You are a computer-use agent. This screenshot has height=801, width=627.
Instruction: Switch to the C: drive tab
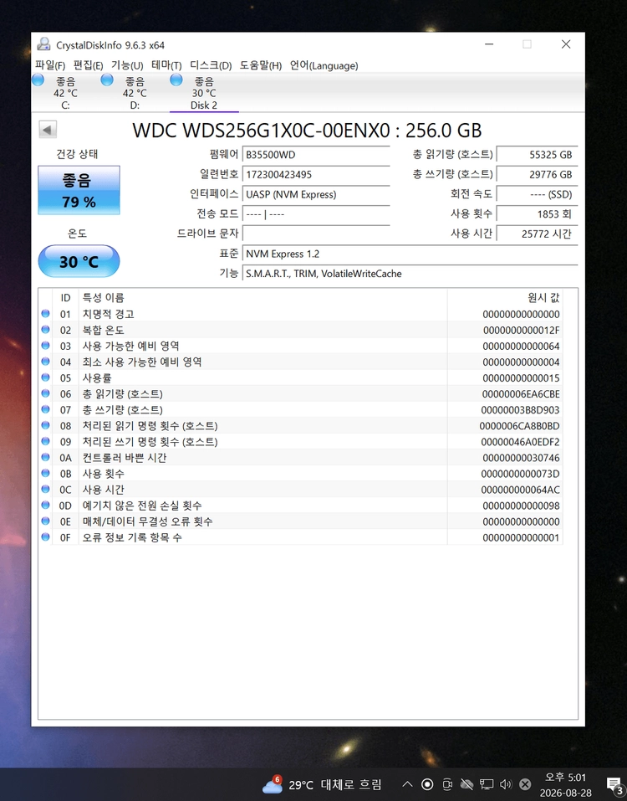tap(65, 93)
